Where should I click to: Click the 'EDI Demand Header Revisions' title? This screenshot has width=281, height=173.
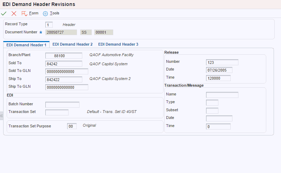point(39,4)
